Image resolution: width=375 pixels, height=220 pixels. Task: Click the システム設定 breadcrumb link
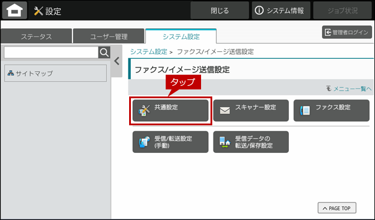click(x=149, y=52)
